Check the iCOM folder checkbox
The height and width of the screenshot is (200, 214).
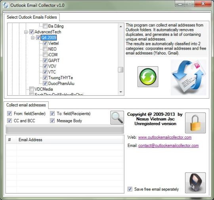pyautogui.click(x=45, y=54)
